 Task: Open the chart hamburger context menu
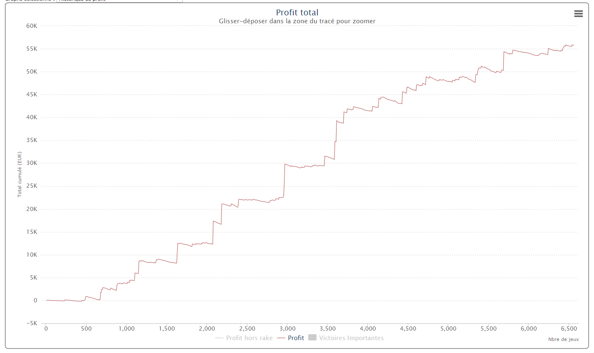(x=578, y=14)
